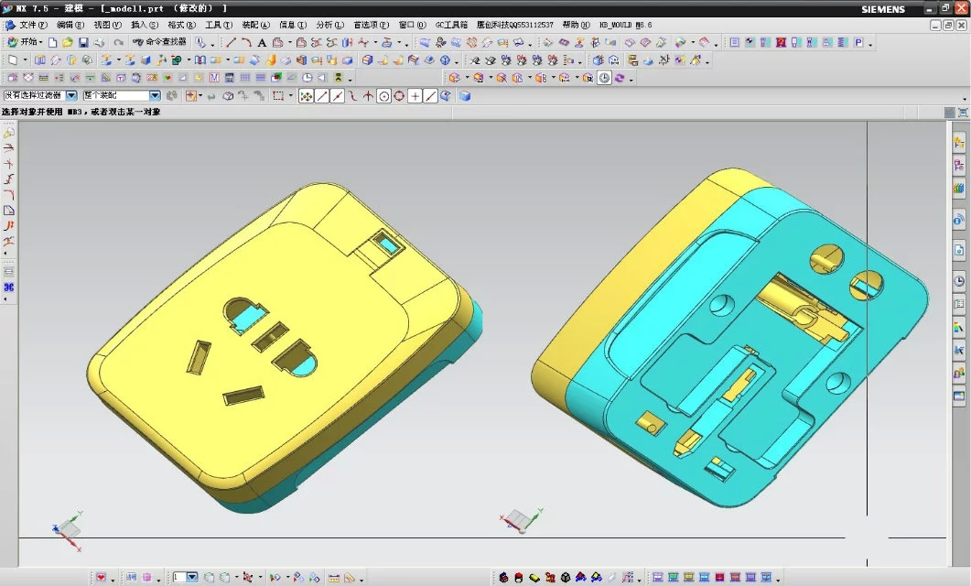
Task: Open the 文件 (File) menu
Action: point(33,25)
